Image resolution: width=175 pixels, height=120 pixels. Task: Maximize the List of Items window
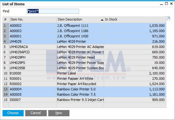point(166,4)
